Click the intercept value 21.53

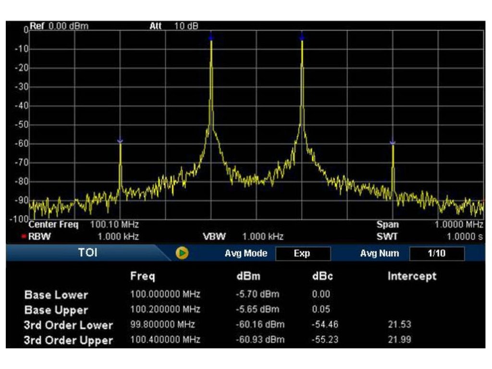pos(399,324)
